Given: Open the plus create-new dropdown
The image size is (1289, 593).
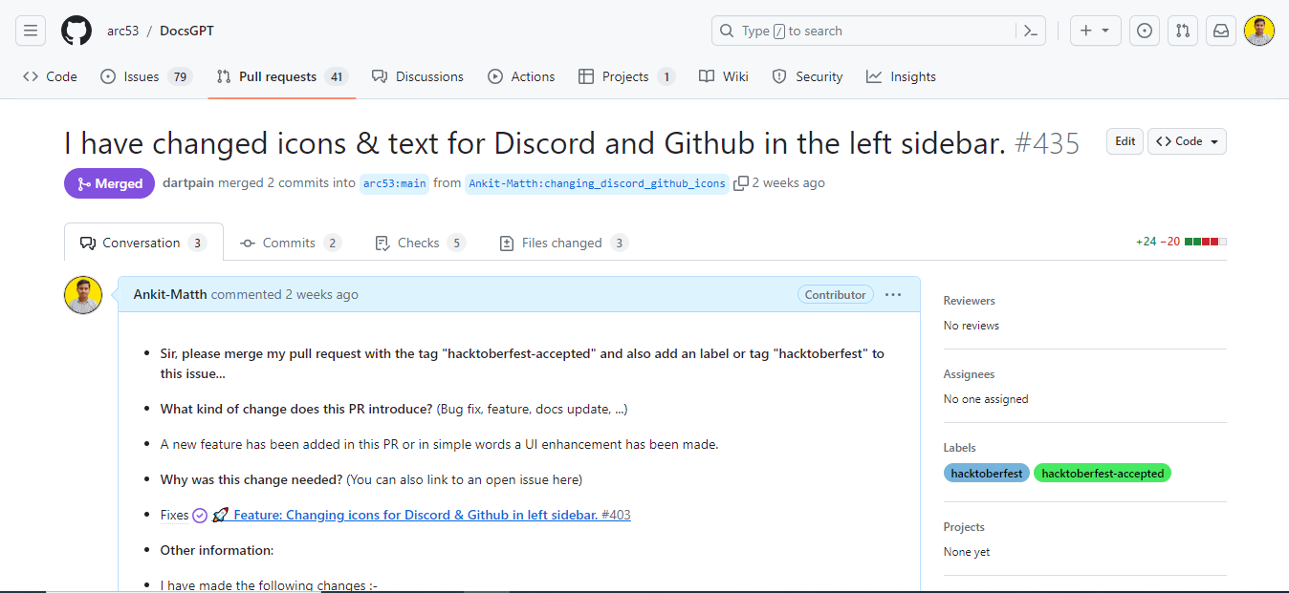Looking at the screenshot, I should click(1095, 30).
